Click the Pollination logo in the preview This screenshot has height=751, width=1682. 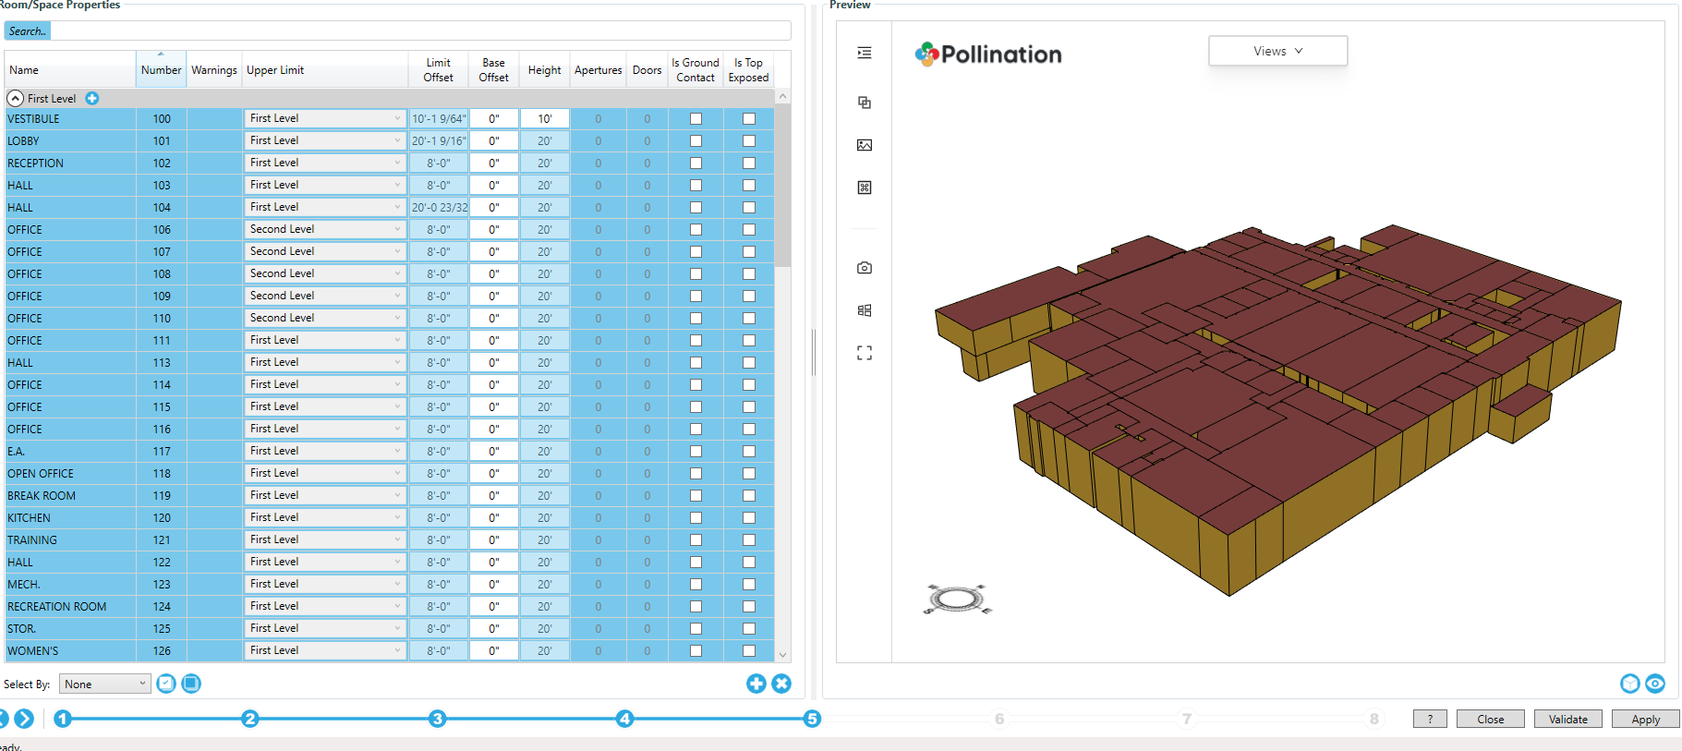[x=988, y=55]
